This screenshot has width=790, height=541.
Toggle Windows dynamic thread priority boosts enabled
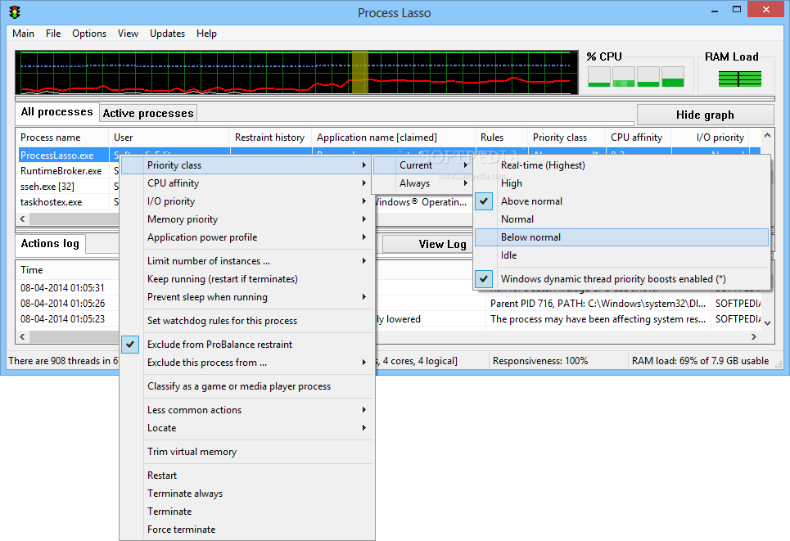tap(484, 278)
